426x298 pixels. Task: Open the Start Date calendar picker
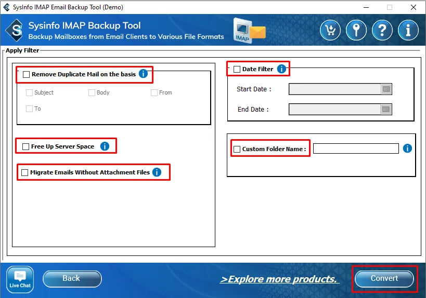(x=386, y=89)
